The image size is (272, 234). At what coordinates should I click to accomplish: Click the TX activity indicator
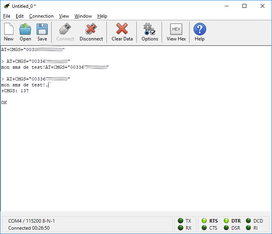click(184, 221)
